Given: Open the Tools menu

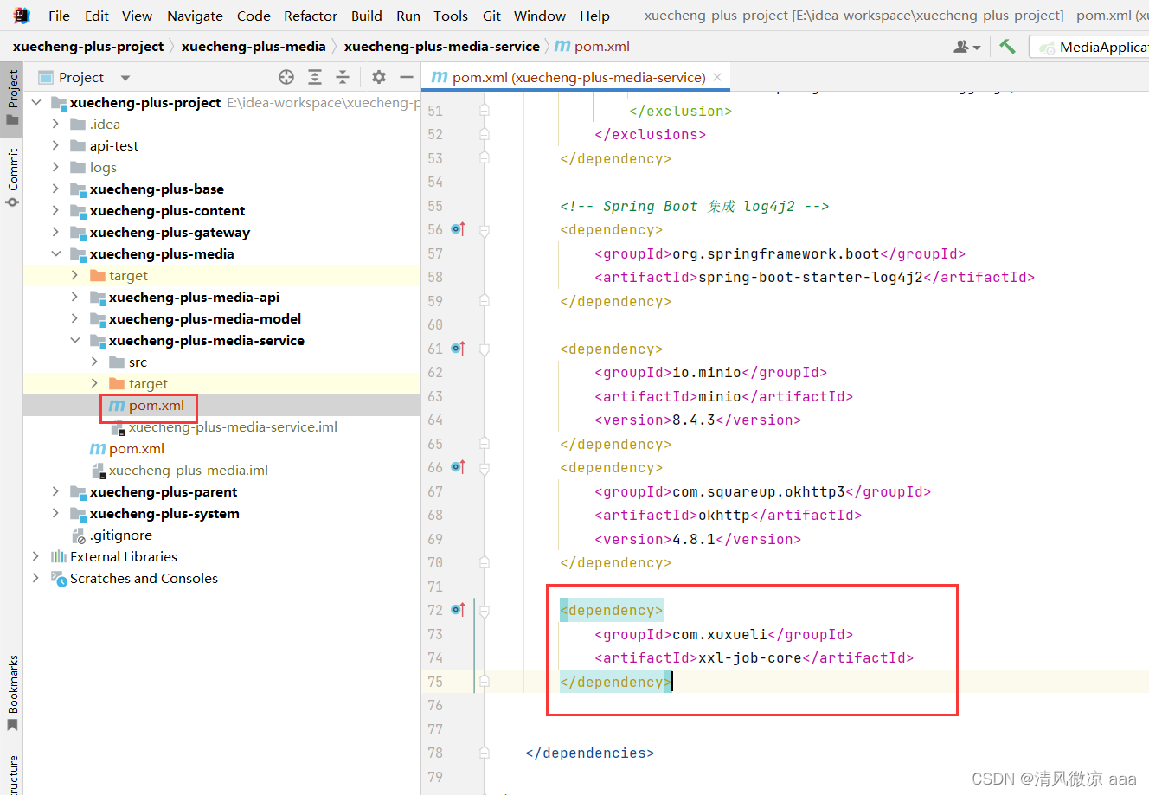Looking at the screenshot, I should point(451,16).
